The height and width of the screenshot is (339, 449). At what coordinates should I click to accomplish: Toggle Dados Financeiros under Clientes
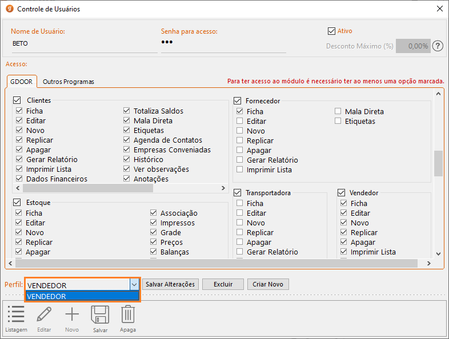(x=19, y=179)
